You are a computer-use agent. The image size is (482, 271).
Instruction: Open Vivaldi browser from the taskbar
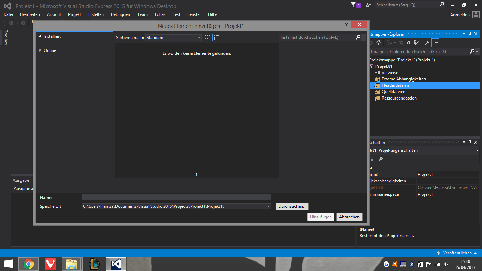(50, 264)
